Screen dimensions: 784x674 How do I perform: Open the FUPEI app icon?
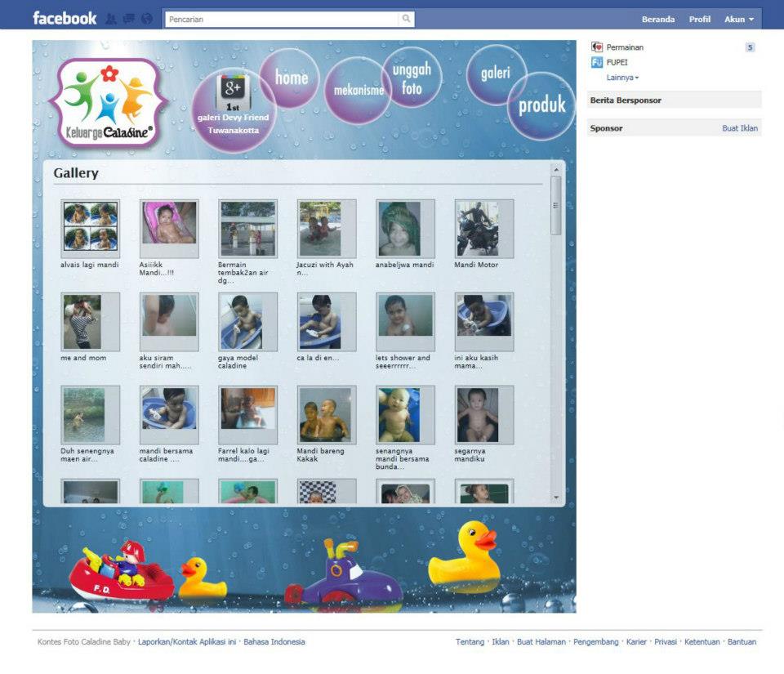coord(596,62)
